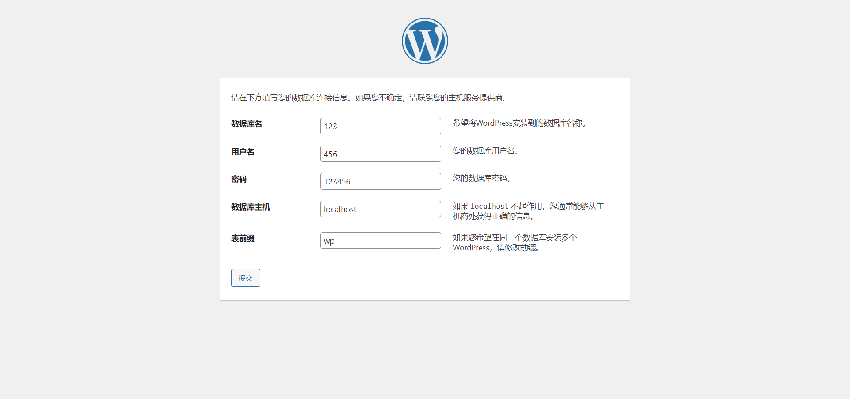Click the WordPress logo at top

425,41
